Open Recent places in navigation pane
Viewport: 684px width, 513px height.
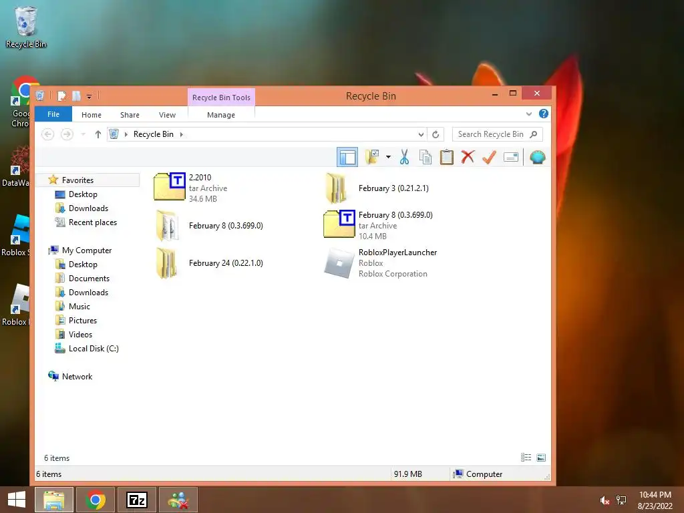coord(92,222)
